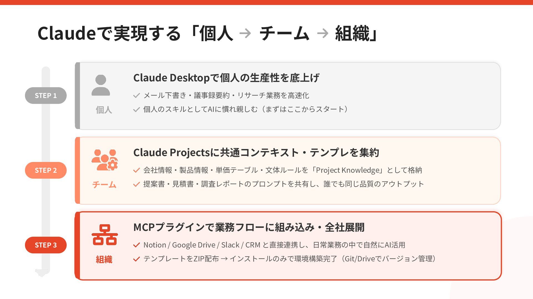Click the Claude Projects heading in step two
Image resolution: width=533 pixels, height=299 pixels.
256,153
